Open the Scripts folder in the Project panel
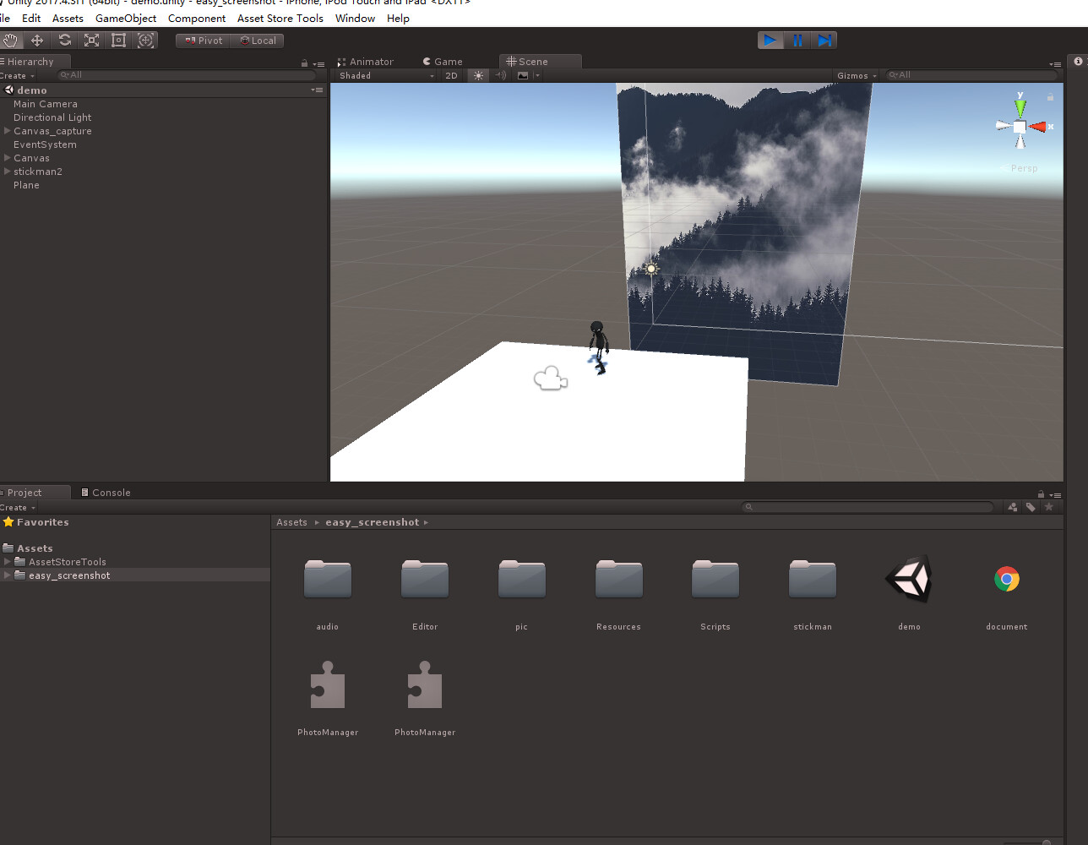 coord(715,579)
